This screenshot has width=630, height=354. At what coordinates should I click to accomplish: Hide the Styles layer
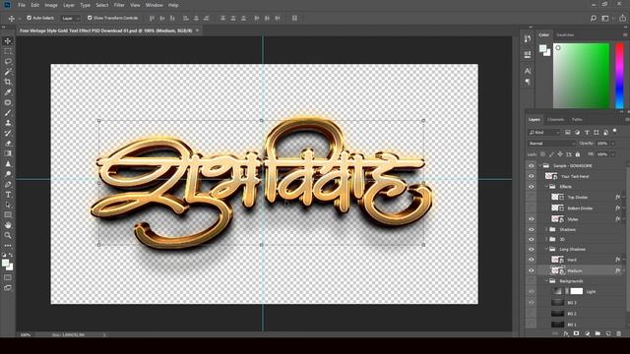[532, 219]
